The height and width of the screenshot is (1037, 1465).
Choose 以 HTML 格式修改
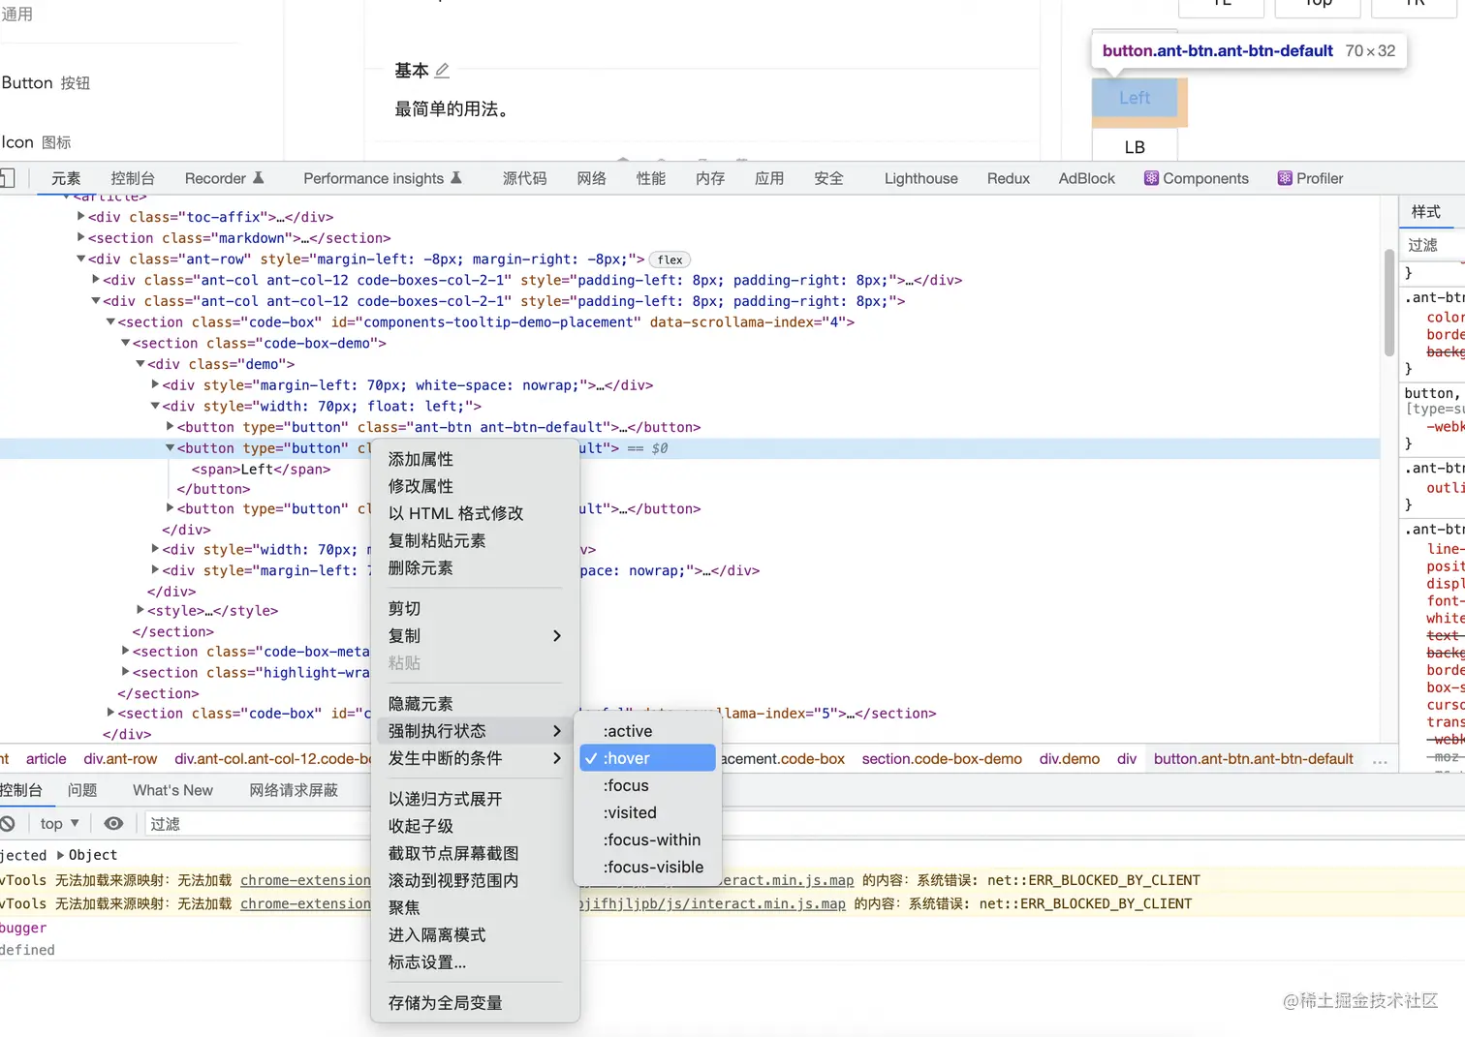[475, 513]
